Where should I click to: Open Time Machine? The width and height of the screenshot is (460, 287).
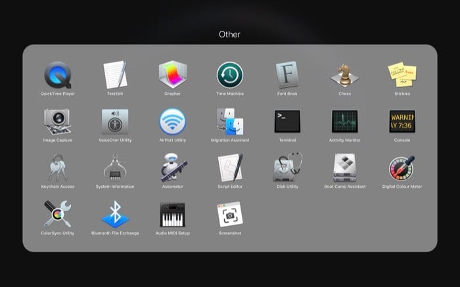point(230,75)
